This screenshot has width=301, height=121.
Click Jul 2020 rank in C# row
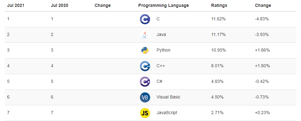coord(52,81)
